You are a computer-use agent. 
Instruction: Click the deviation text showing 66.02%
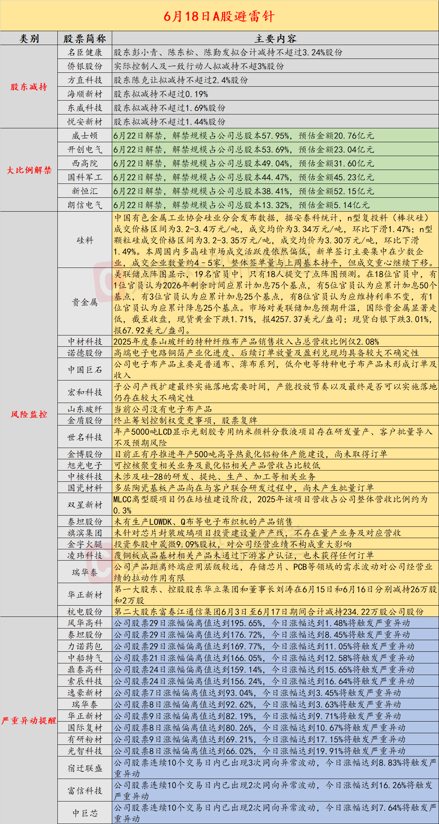(260, 751)
